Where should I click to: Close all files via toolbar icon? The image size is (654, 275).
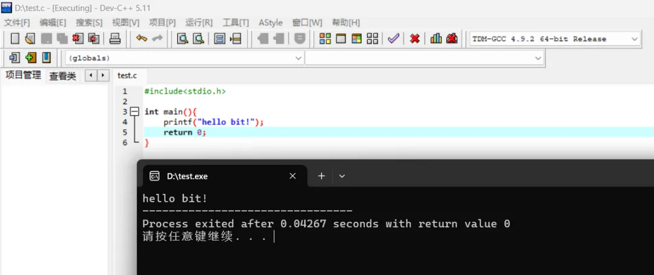(x=94, y=39)
